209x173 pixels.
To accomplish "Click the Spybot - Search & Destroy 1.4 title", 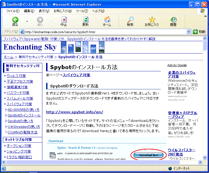I will tap(76, 148).
